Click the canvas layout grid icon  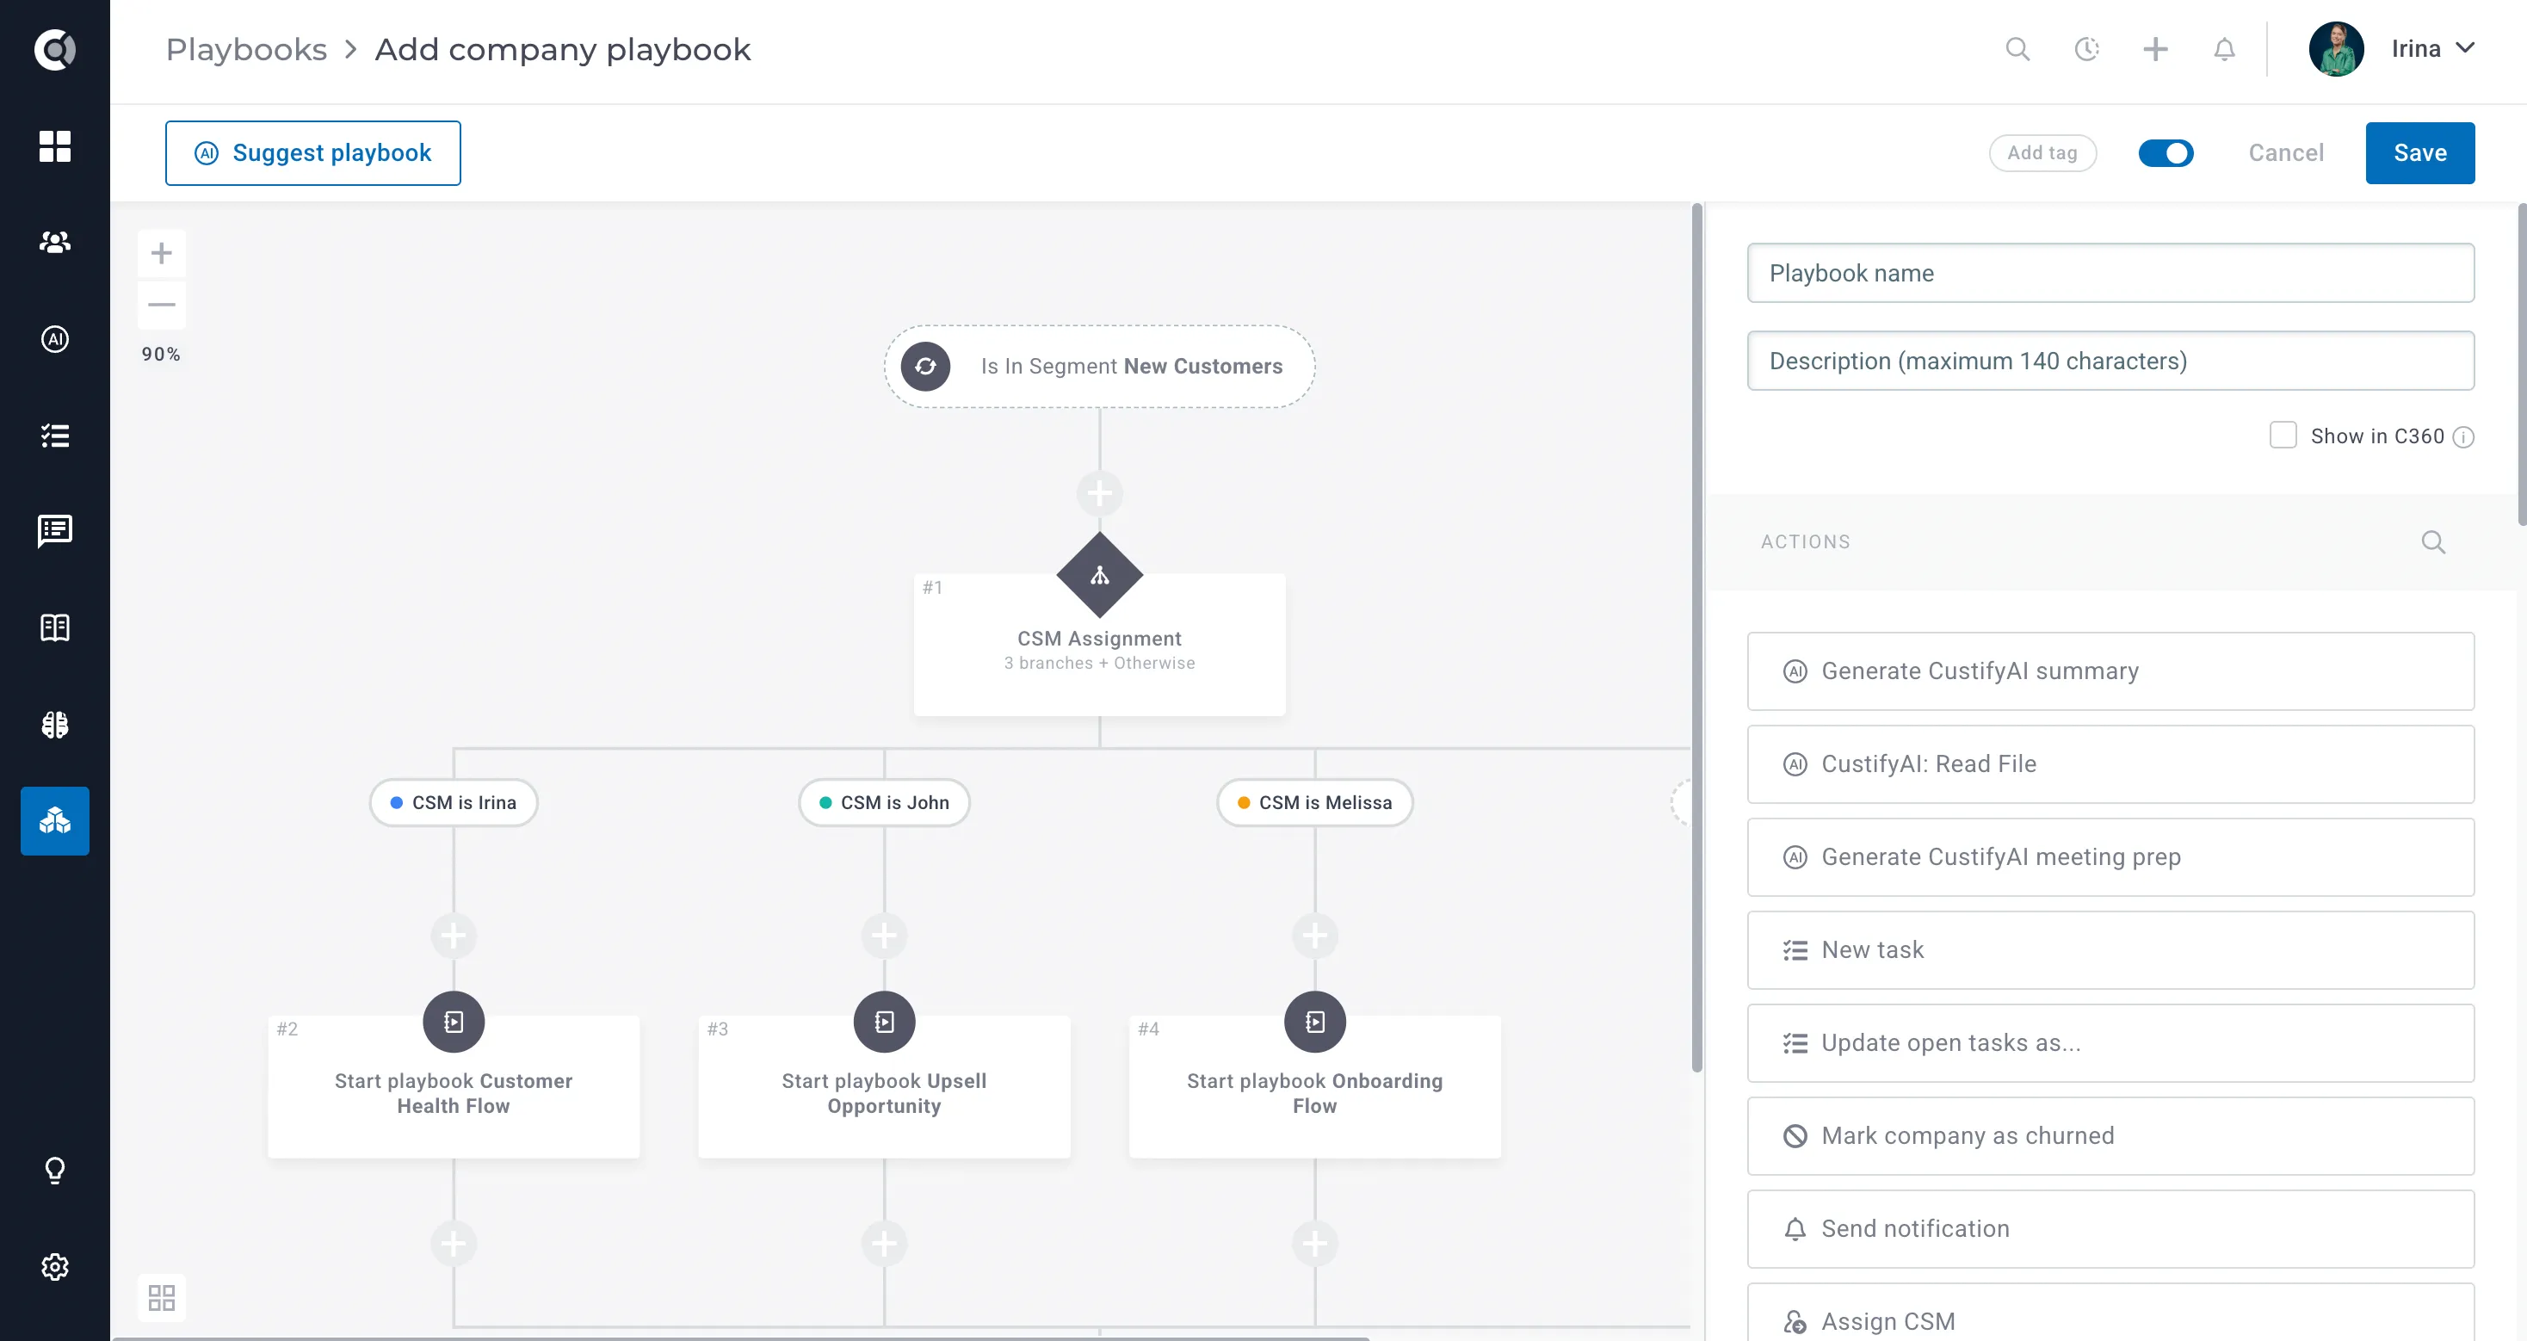pos(162,1298)
